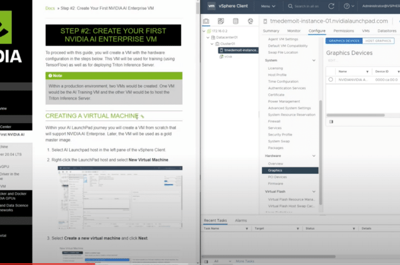Filter the Status column in Recent Tasks
The height and width of the screenshot is (265, 400).
click(354, 229)
